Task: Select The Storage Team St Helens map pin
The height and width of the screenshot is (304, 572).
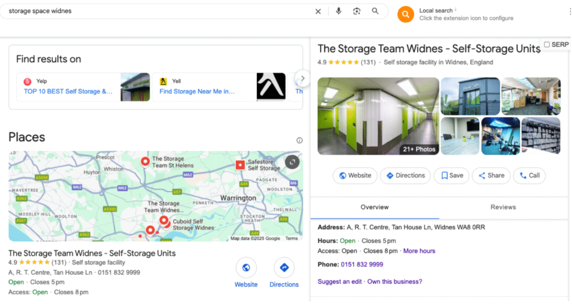Action: (145, 161)
